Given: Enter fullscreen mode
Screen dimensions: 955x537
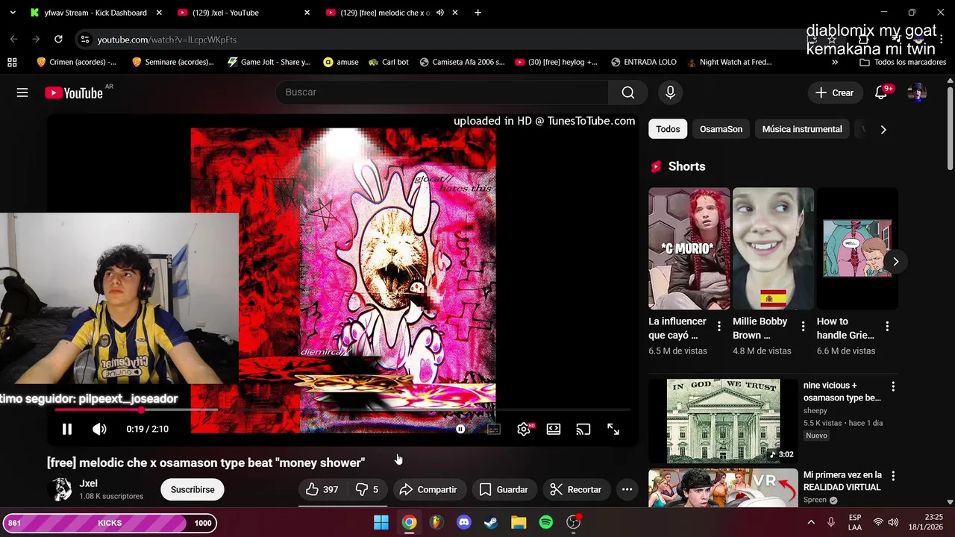Looking at the screenshot, I should click(613, 429).
